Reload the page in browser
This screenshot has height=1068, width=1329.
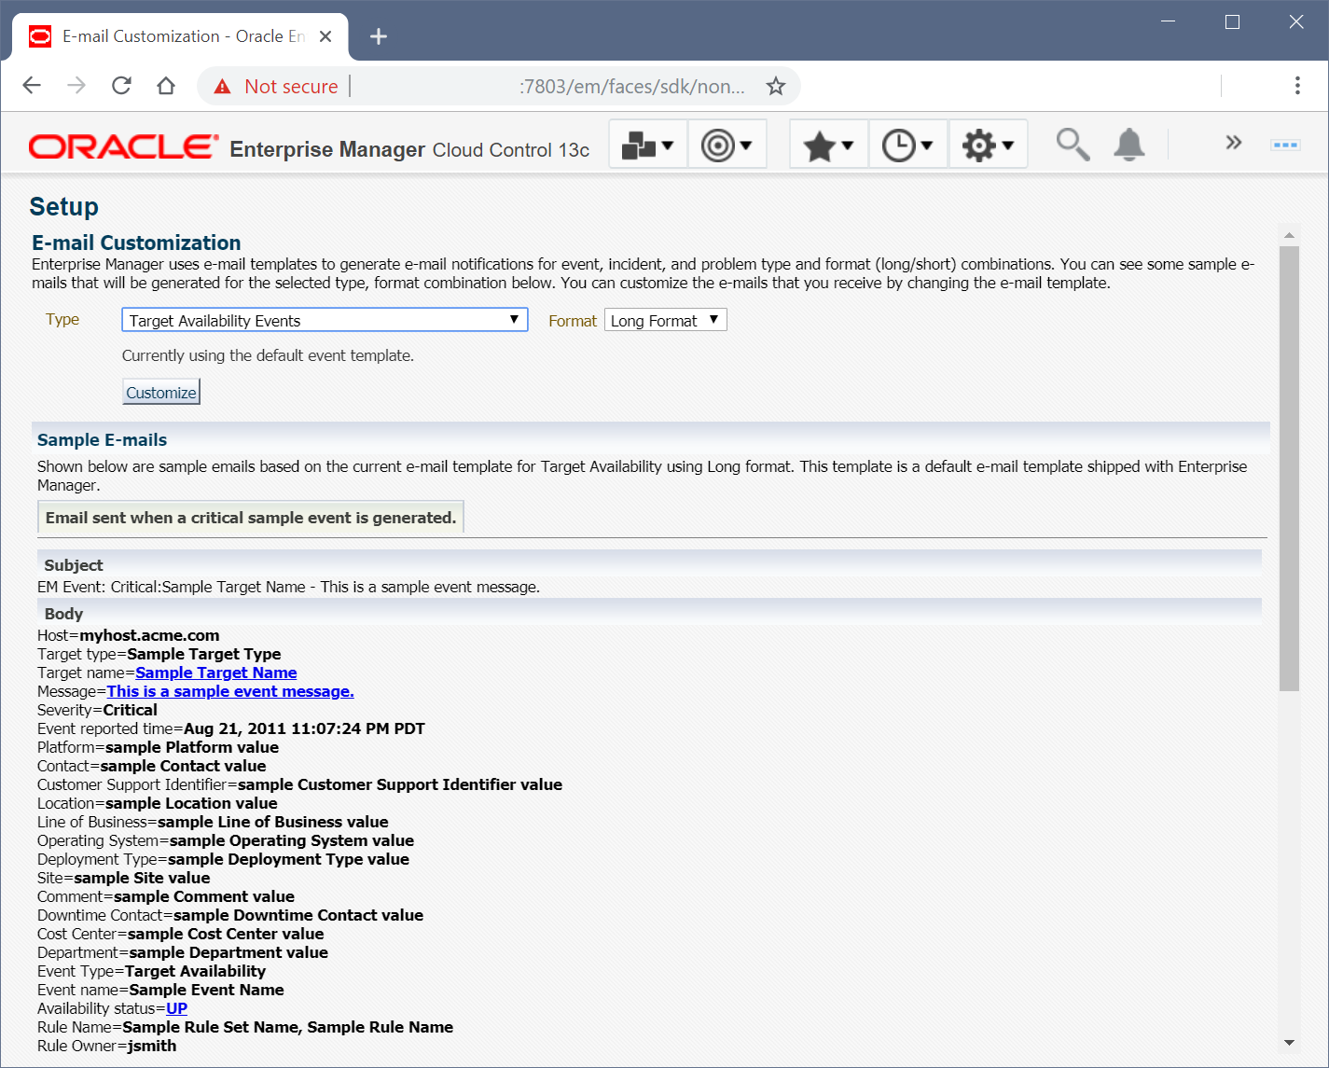pos(121,86)
